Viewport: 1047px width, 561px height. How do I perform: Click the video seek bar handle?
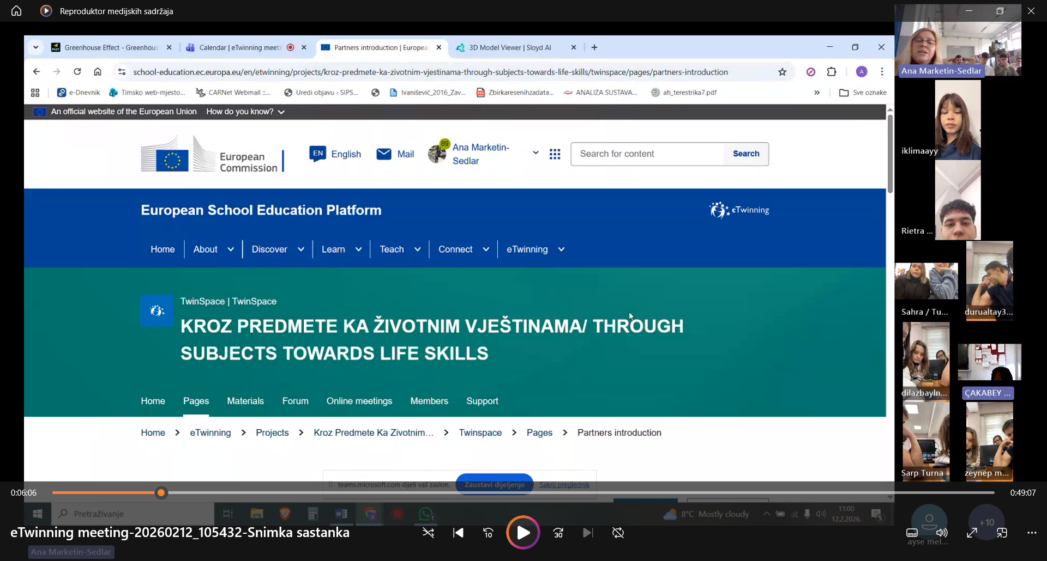tap(161, 493)
